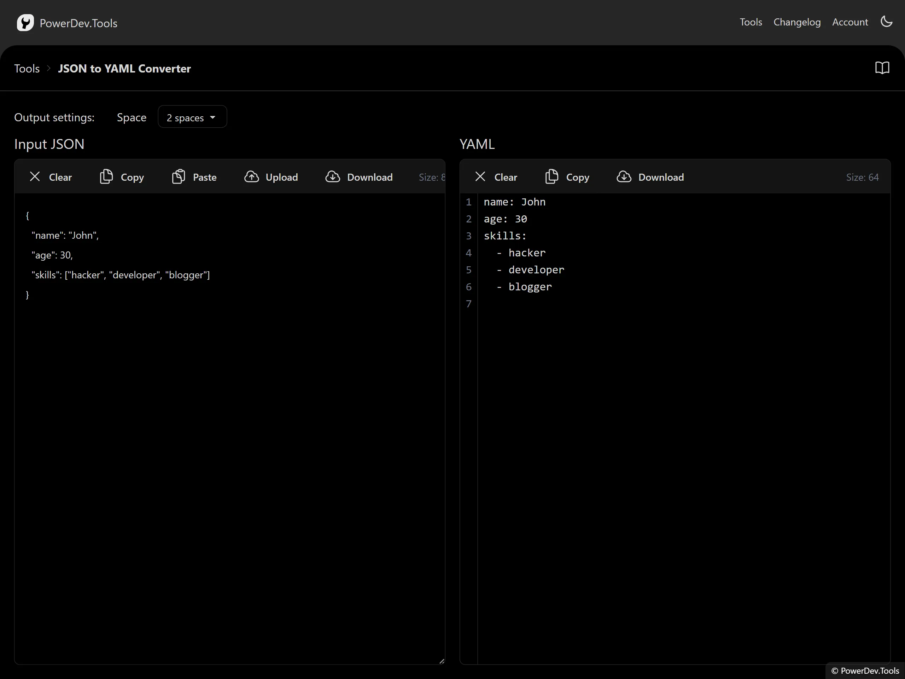Click the Clear button on YAML panel
Screen dimensions: 905x679
pos(496,177)
